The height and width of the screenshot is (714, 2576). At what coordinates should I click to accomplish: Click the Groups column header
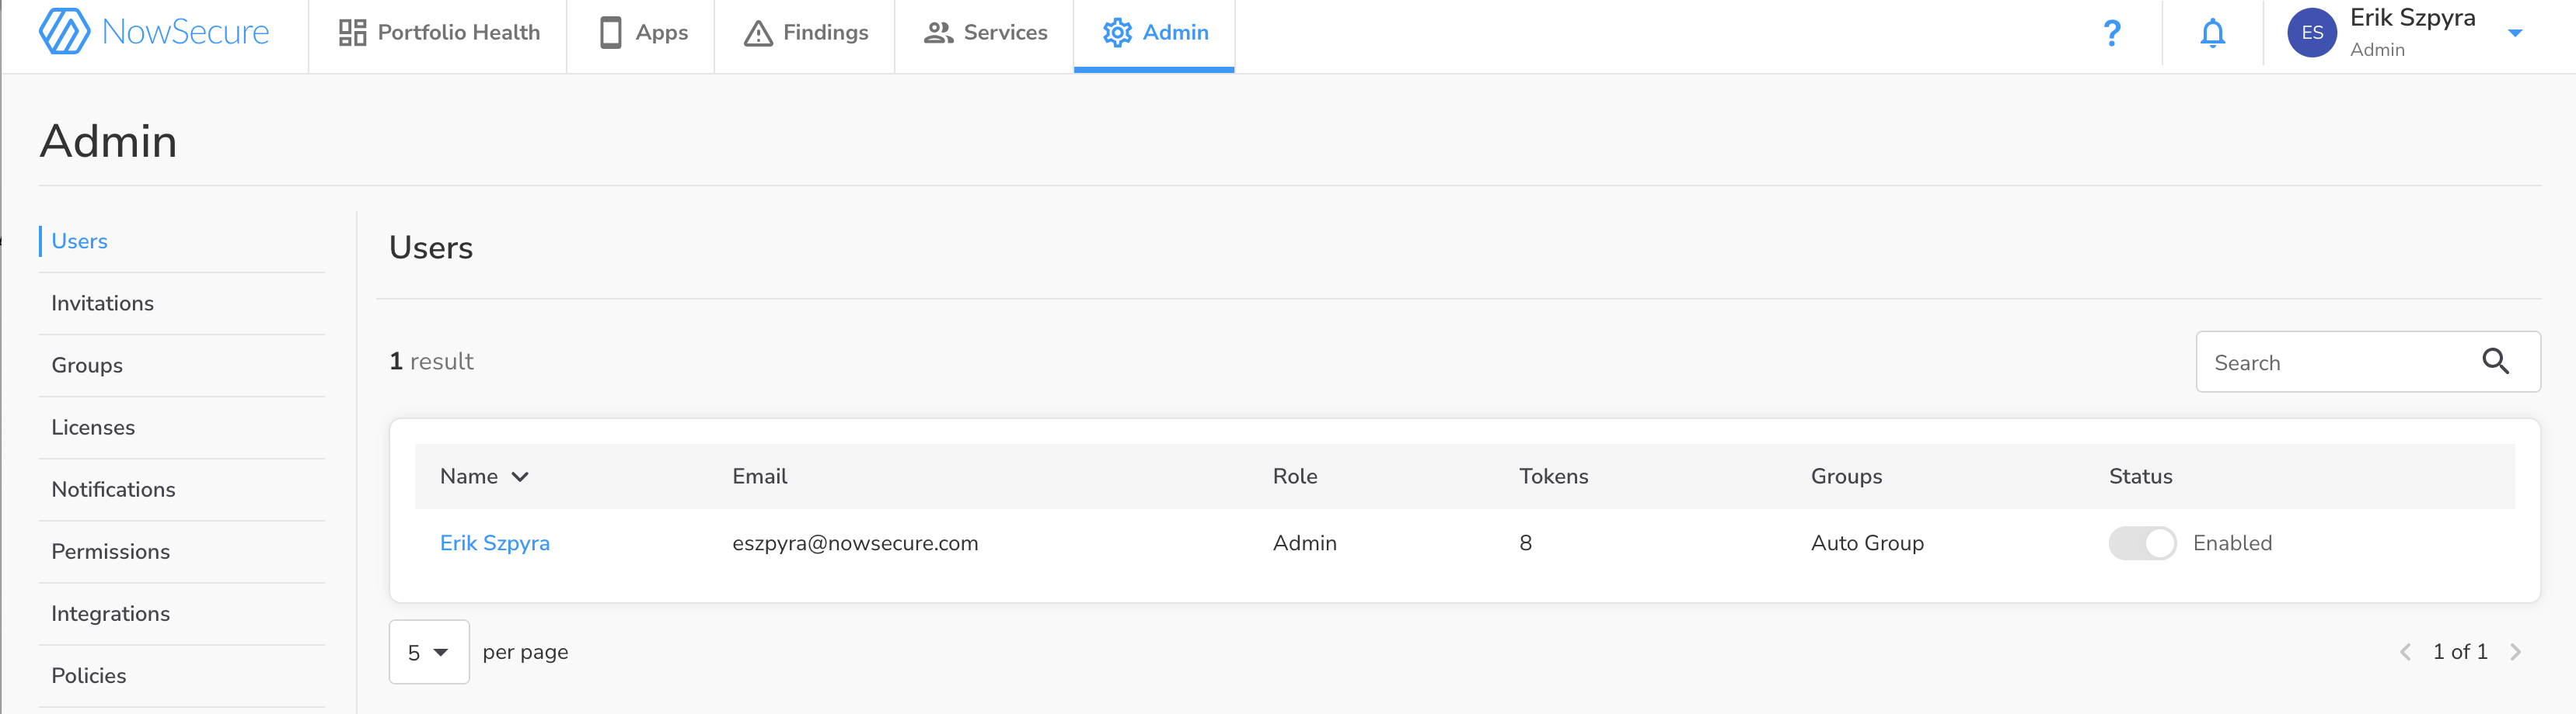click(x=1846, y=477)
